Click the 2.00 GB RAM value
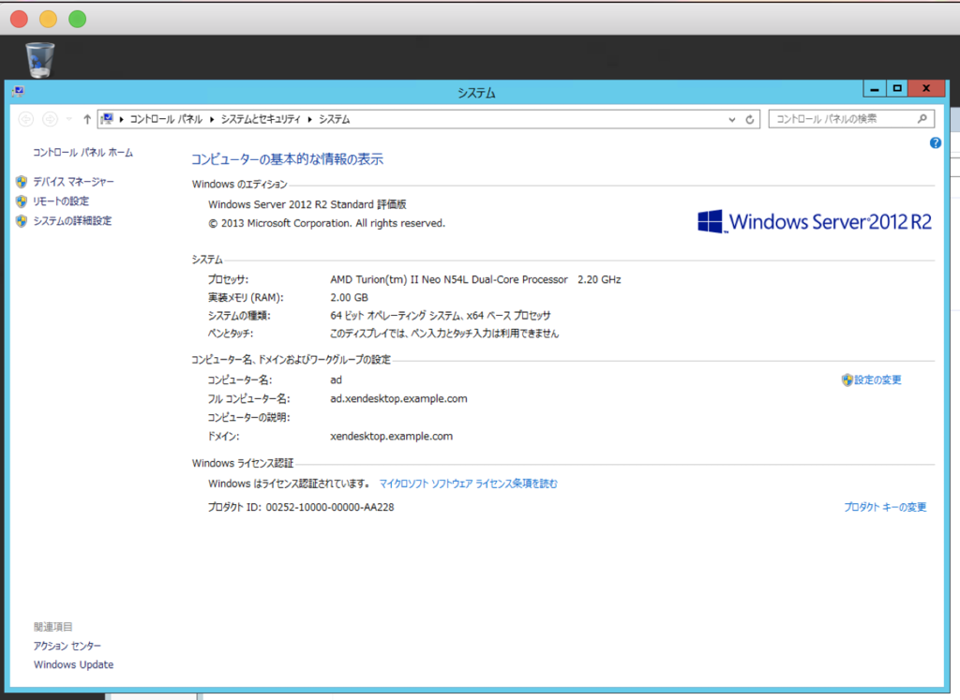 (349, 298)
